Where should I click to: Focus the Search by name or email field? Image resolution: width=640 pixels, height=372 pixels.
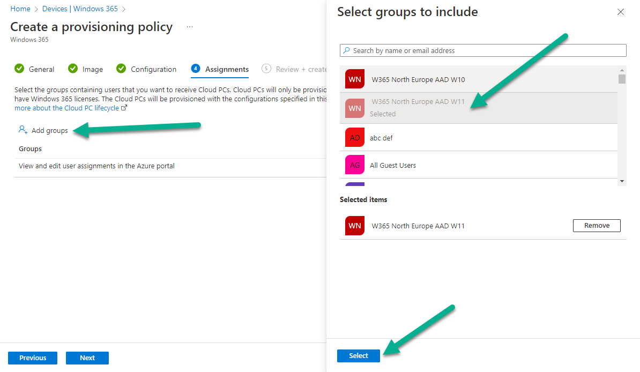click(483, 50)
